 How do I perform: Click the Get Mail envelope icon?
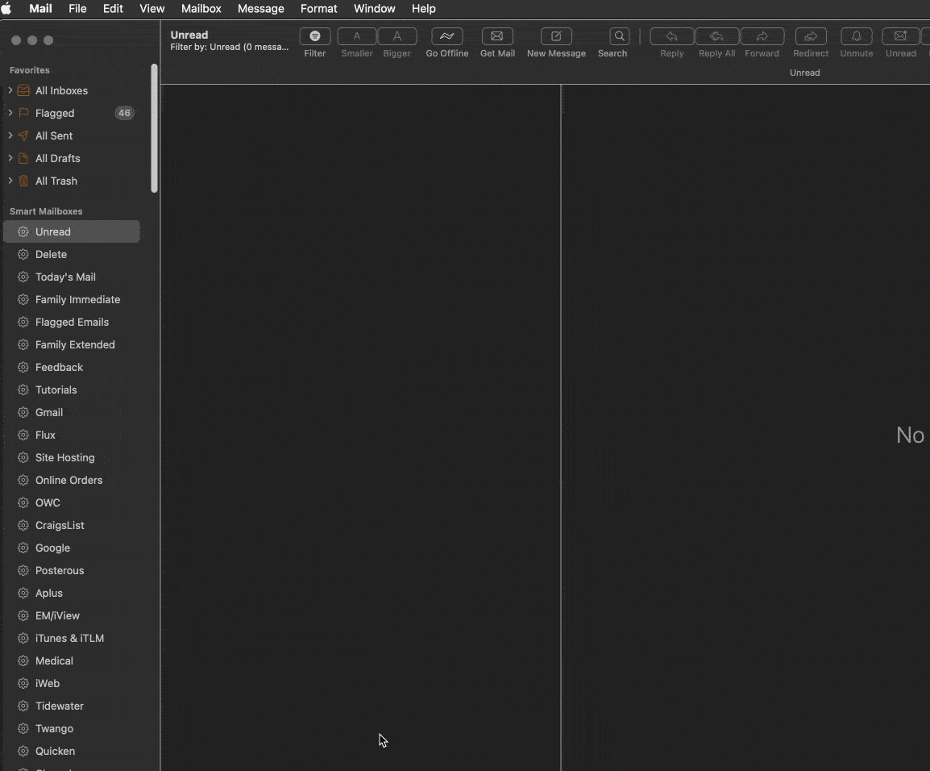tap(497, 36)
